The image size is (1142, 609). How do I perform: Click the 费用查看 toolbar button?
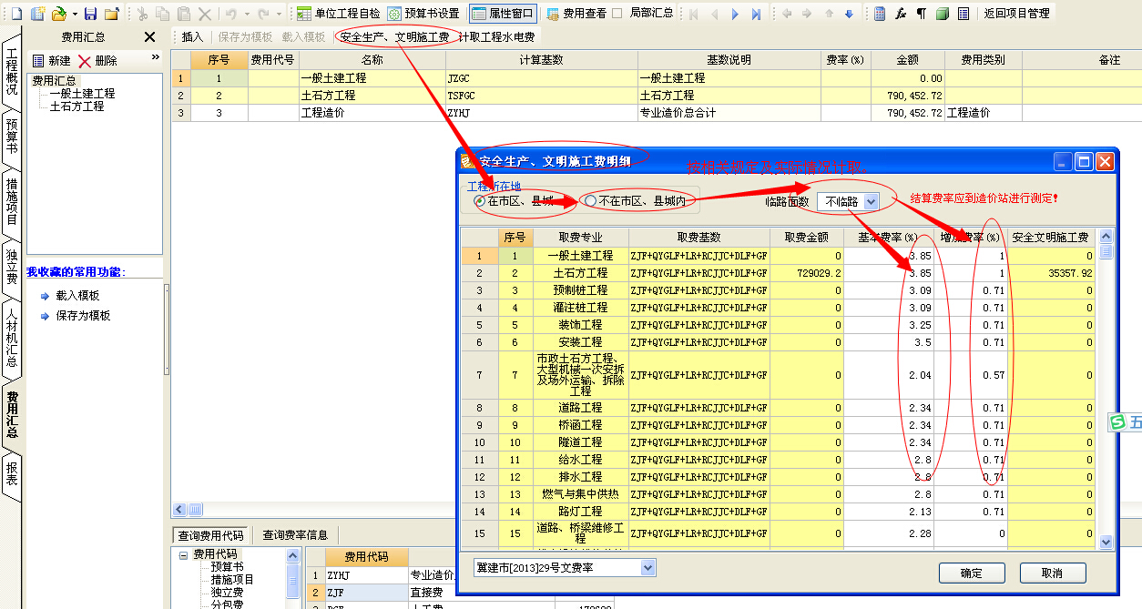point(576,14)
